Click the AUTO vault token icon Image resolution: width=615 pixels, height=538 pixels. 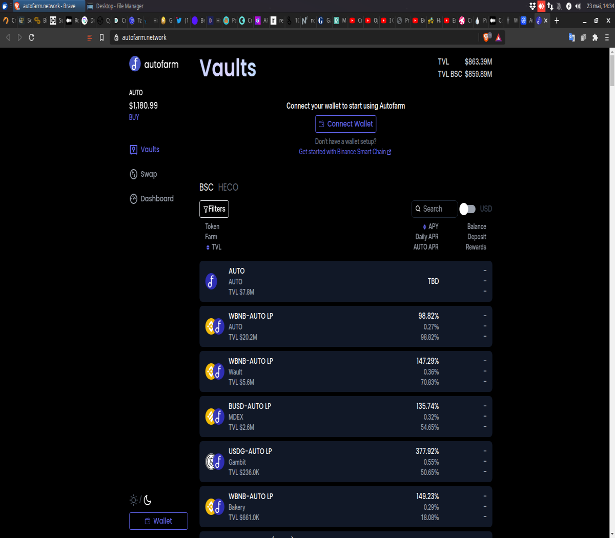click(211, 281)
